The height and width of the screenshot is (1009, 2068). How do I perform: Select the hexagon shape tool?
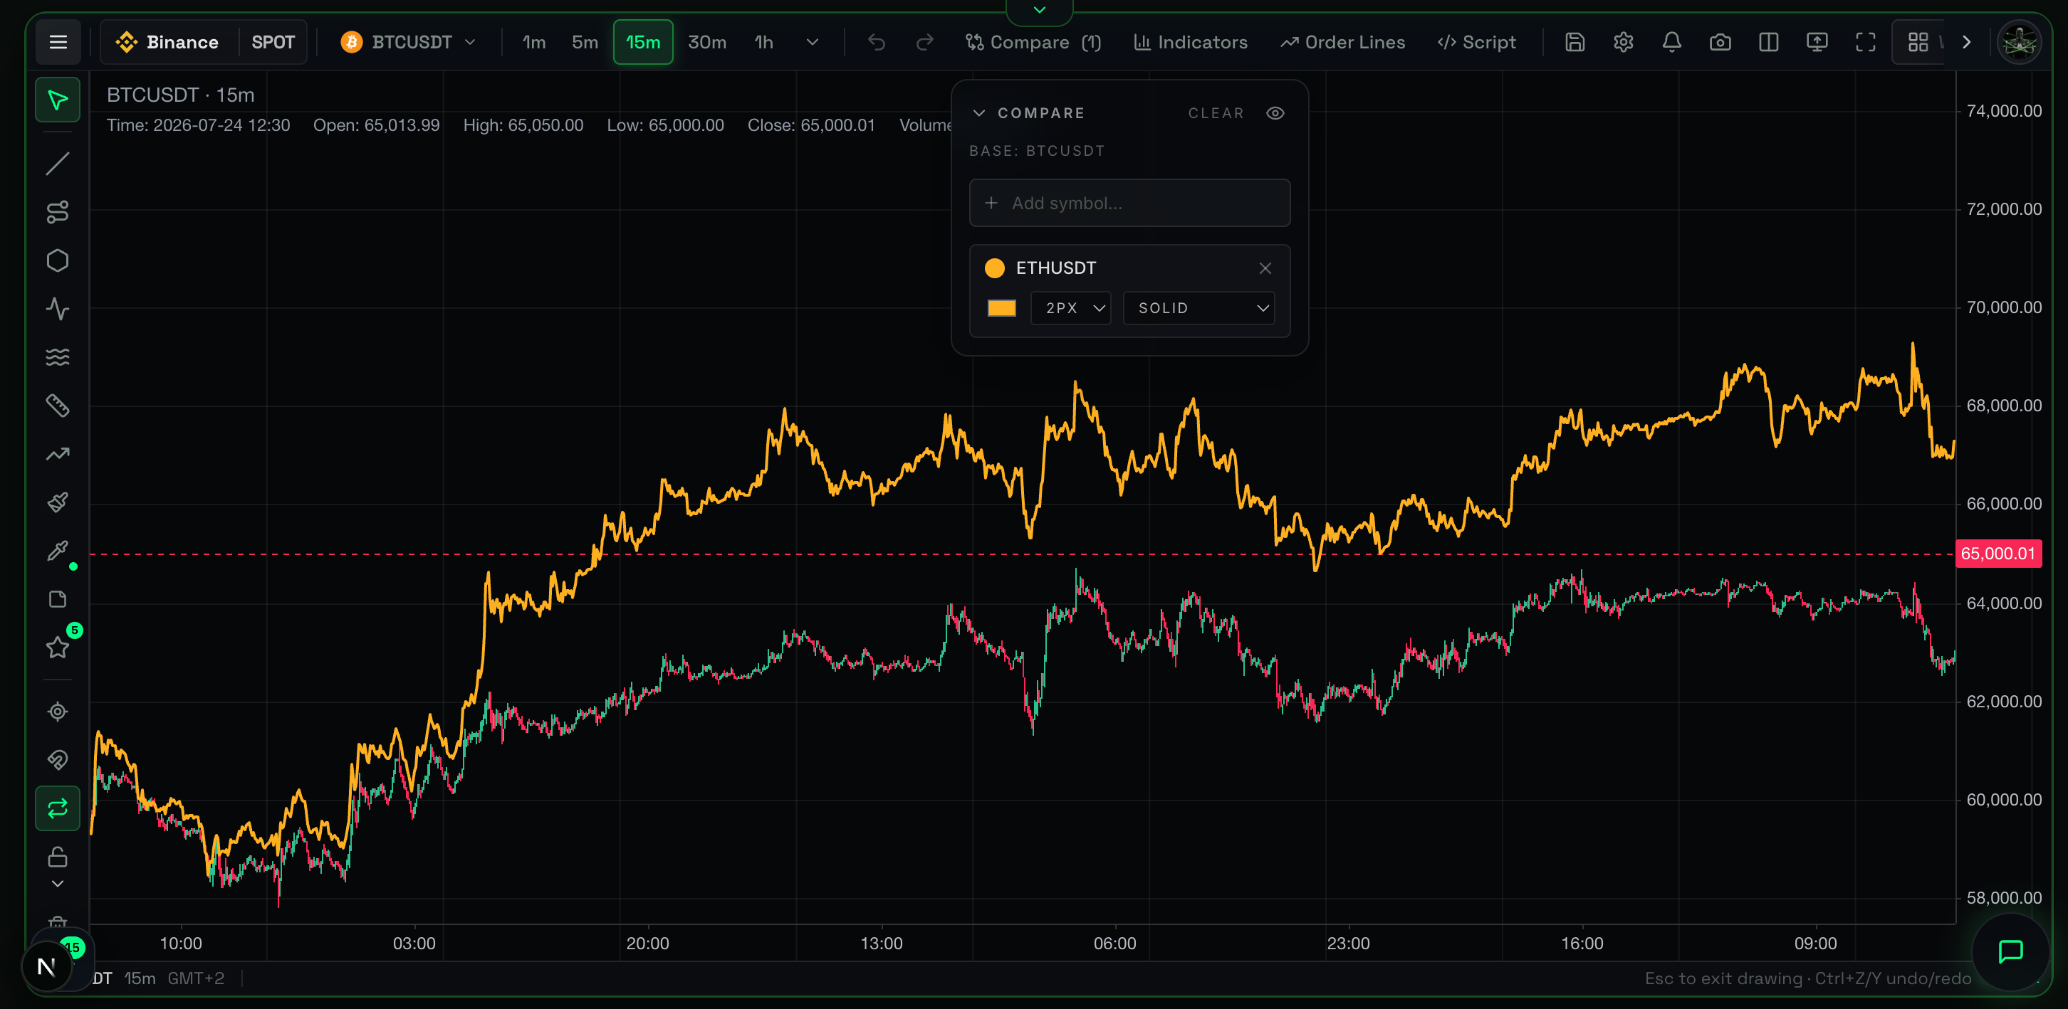(x=58, y=260)
